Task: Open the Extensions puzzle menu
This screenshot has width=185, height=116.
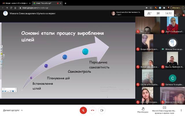Action: tap(164, 8)
